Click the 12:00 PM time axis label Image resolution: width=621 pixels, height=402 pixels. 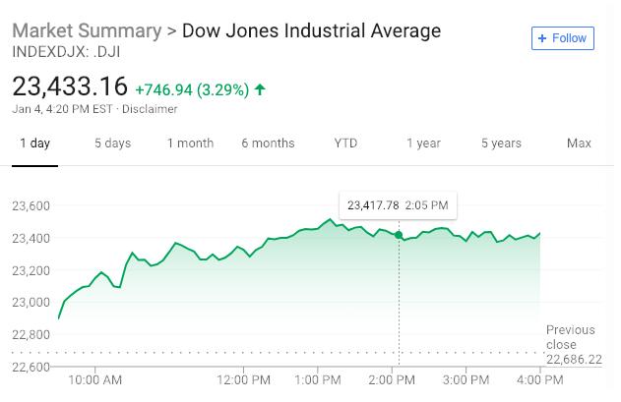(x=243, y=379)
